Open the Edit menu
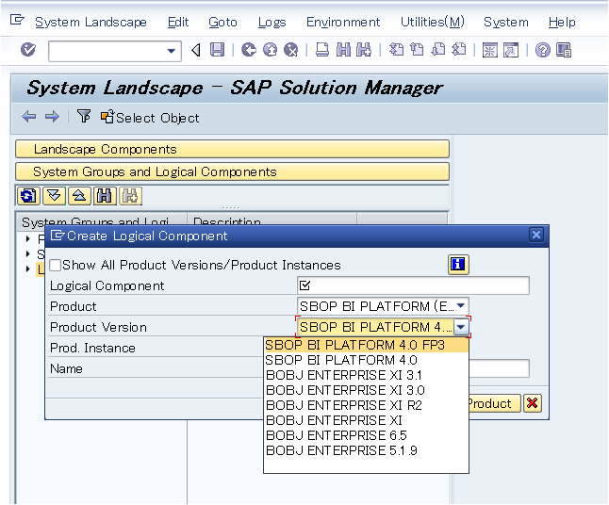The image size is (609, 505). click(178, 22)
